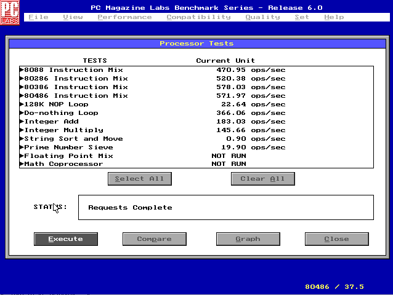Deselect the 80486 Instruction Mix test
This screenshot has height=295, width=393.
[x=76, y=95]
